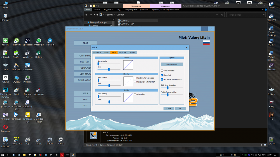This screenshot has height=157, width=280.
Task: Click the Elevator Non-Linearity slider handle
Action: (98, 80)
